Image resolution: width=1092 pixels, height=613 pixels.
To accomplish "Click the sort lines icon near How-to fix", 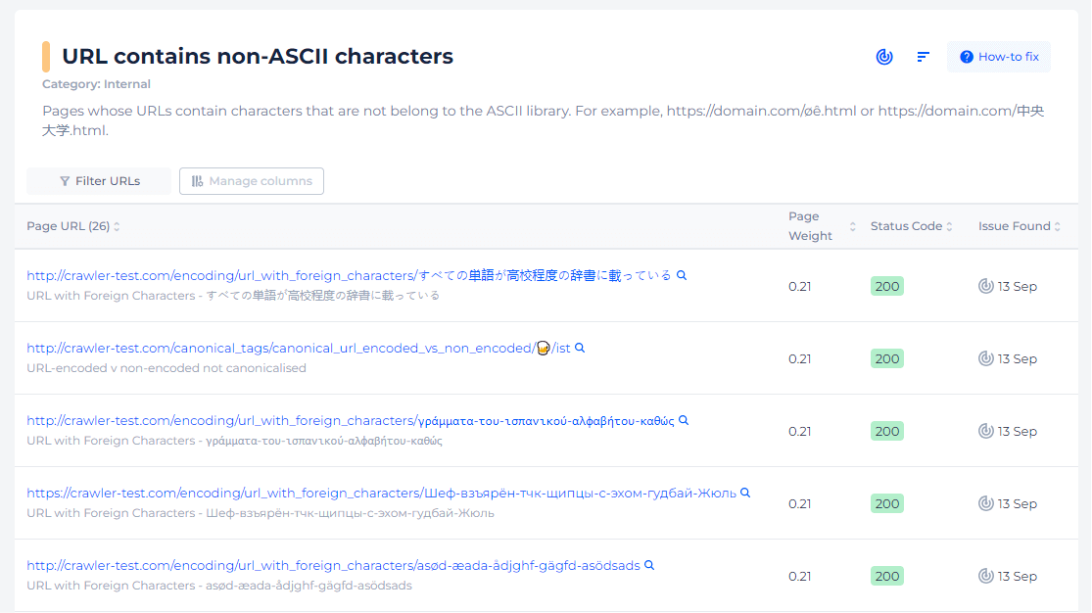I will [923, 57].
